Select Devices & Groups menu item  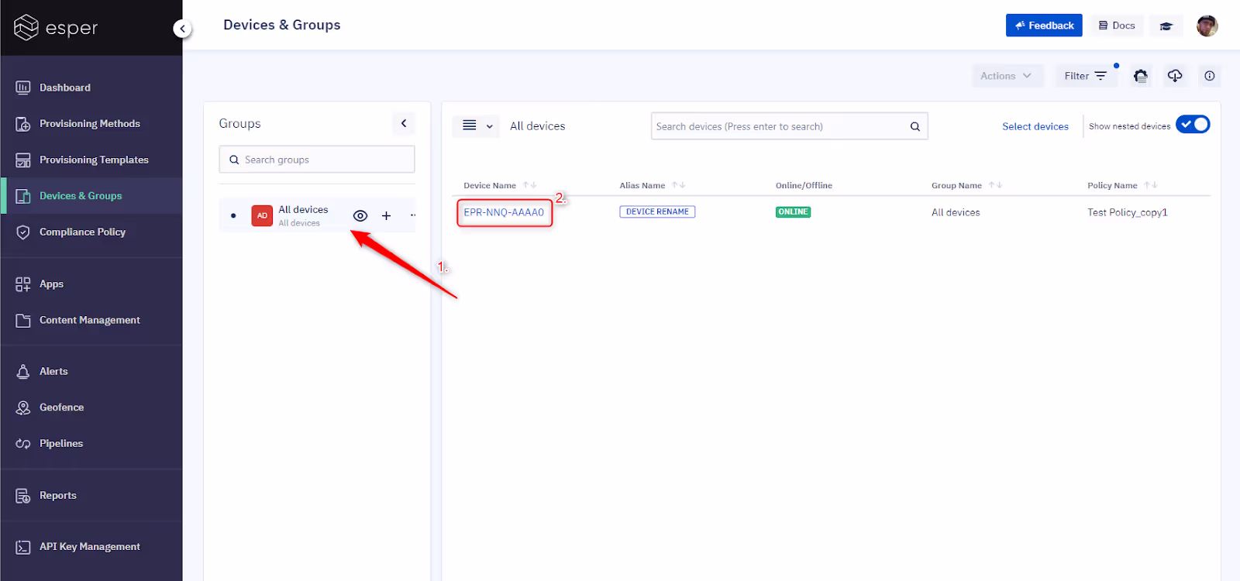[91, 196]
